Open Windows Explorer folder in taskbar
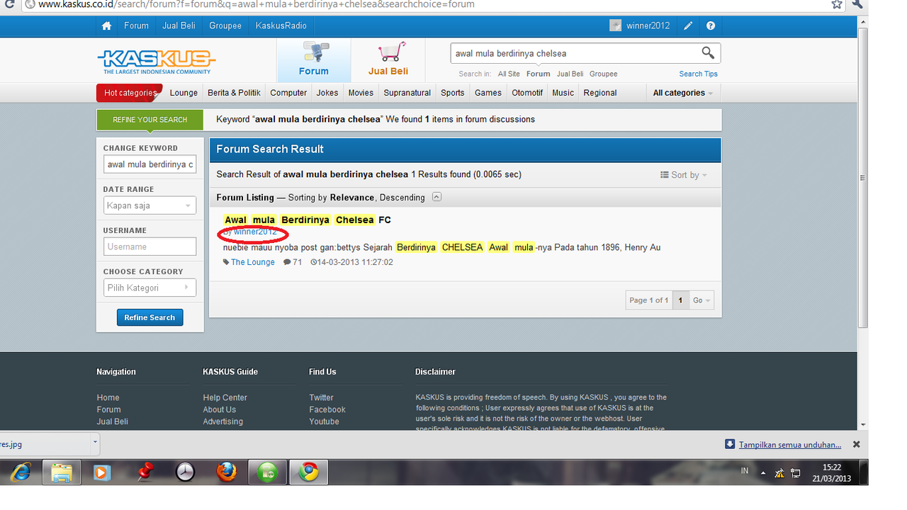Viewport: 907px width, 510px height. (x=62, y=472)
